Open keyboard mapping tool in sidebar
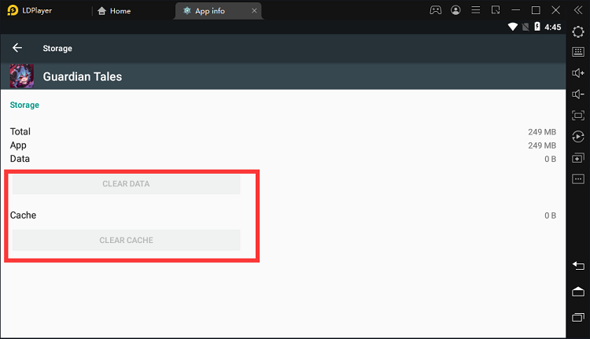 point(578,53)
